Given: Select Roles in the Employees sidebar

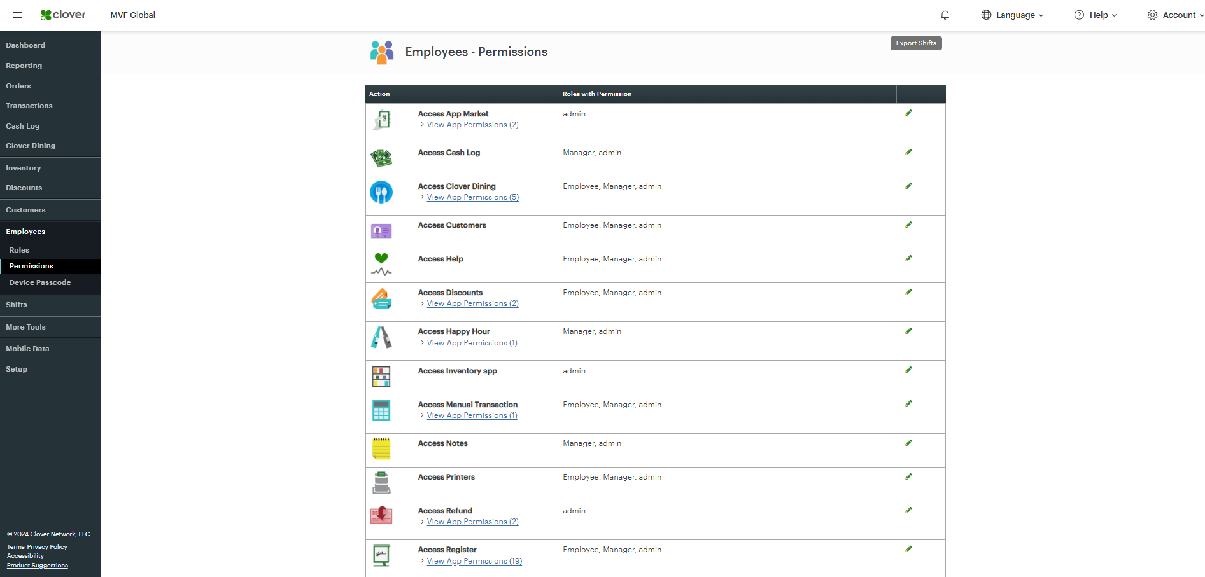Looking at the screenshot, I should point(19,250).
